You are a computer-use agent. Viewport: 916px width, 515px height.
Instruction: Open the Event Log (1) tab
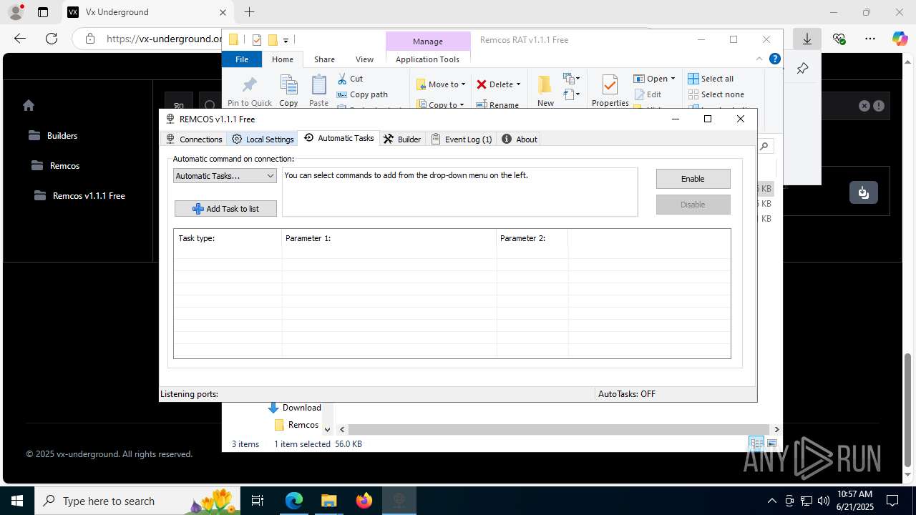coord(462,139)
